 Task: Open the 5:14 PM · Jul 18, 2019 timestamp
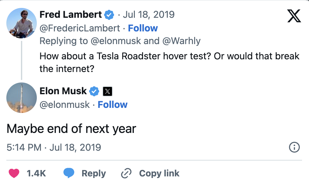[x=54, y=147]
